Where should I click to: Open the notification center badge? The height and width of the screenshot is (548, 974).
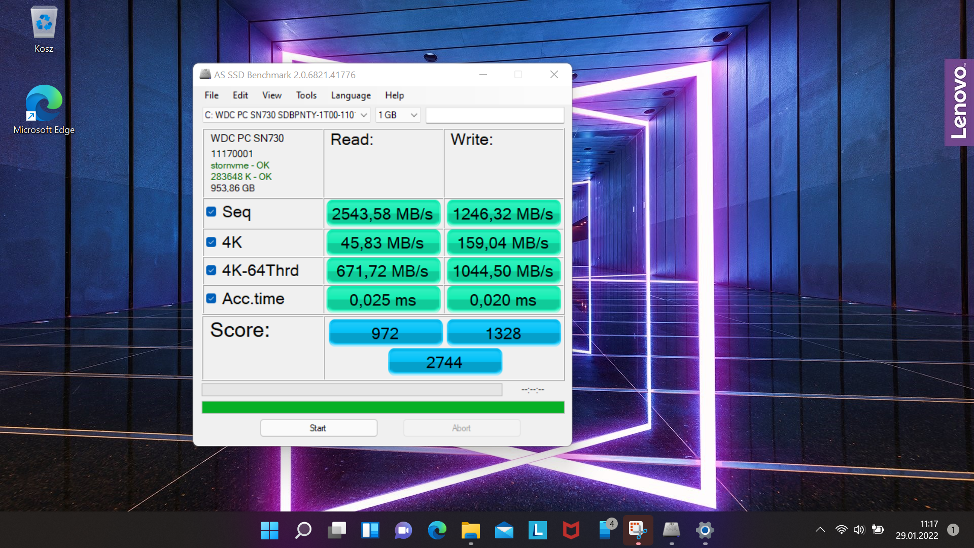953,530
